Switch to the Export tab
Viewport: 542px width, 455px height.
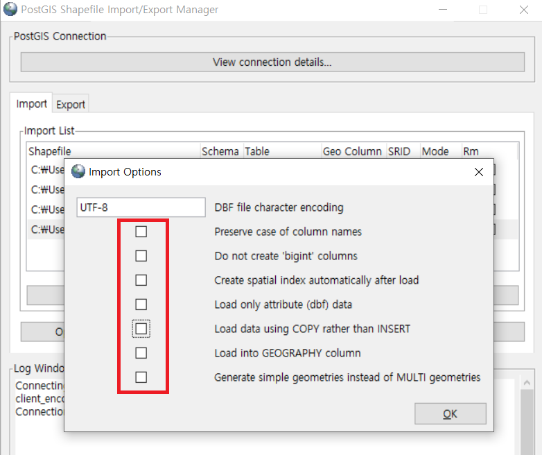coord(71,104)
